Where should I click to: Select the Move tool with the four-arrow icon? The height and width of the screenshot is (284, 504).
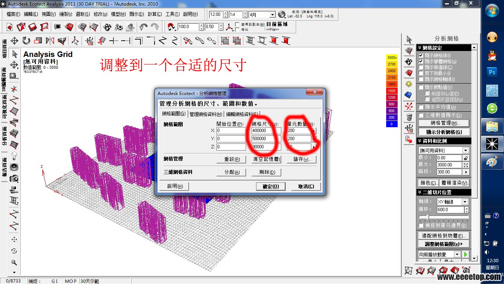[14, 41]
